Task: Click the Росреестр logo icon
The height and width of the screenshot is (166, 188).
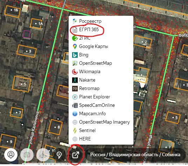Action: click(75, 21)
